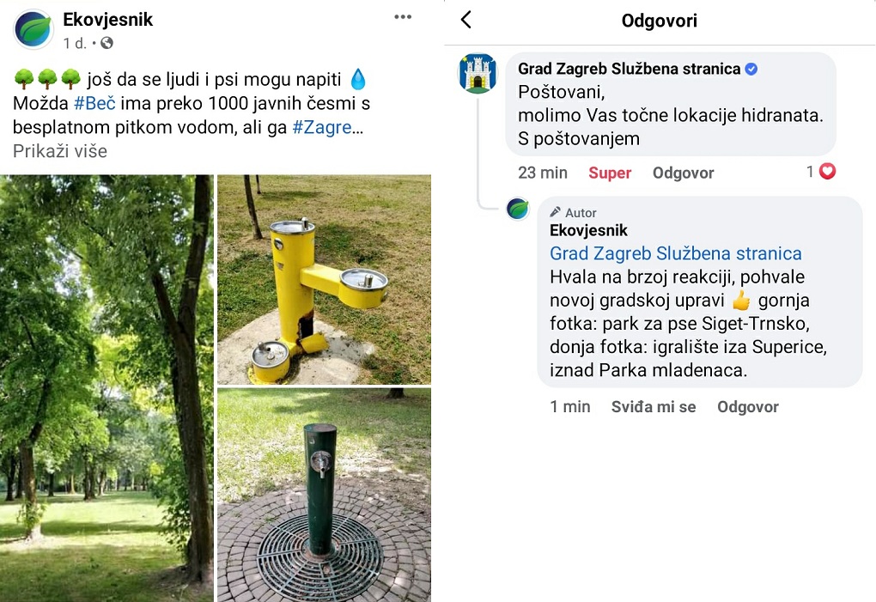Screen dimensions: 876x602
Task: Open the Ekovjesnik page name in header
Action: pos(108,20)
